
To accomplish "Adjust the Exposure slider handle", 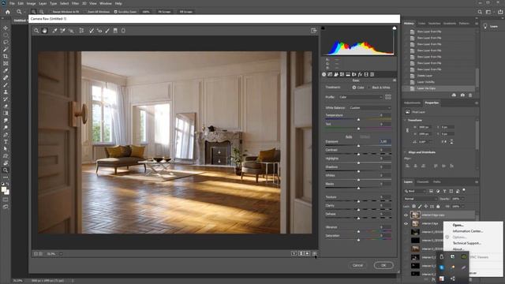I will click(358, 146).
